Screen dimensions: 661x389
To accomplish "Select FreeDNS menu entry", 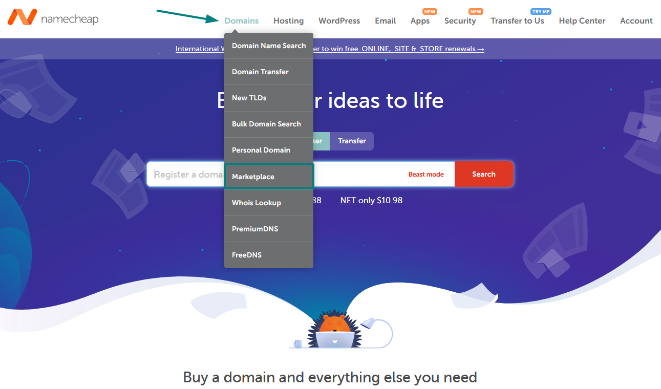I will coord(269,255).
